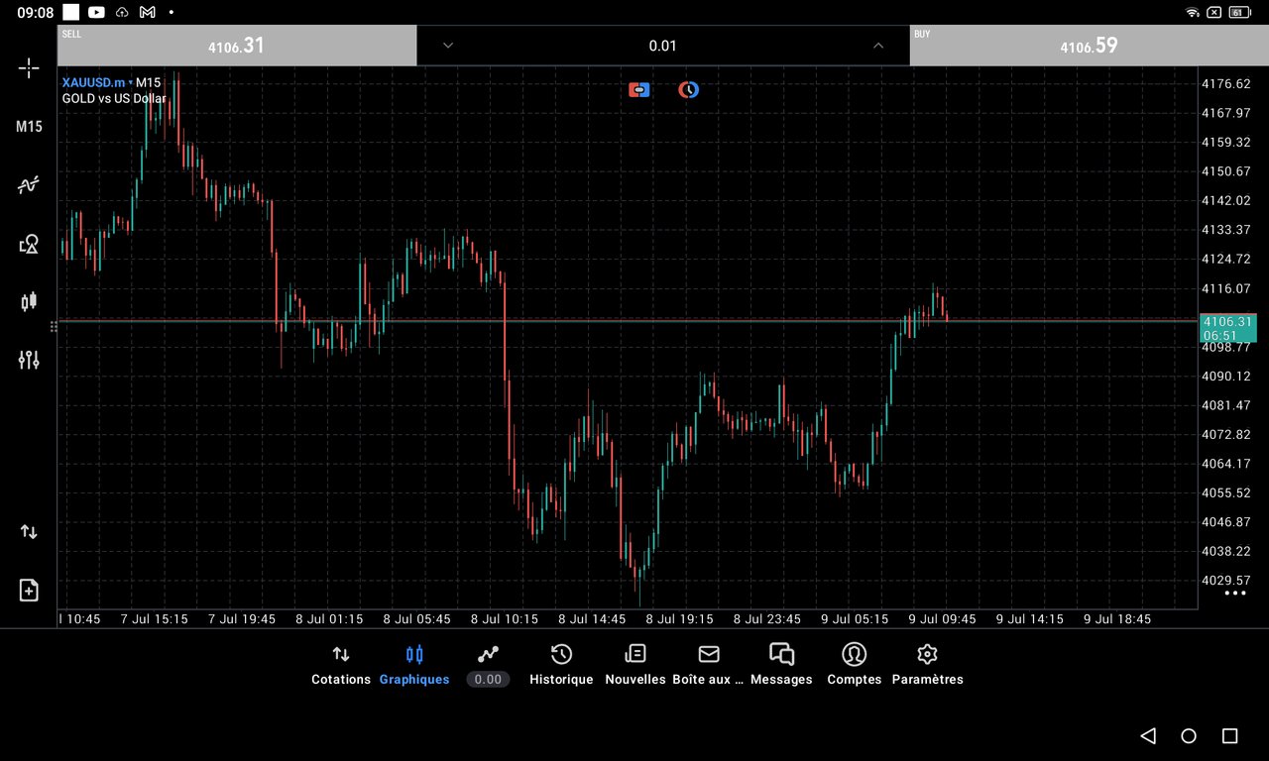This screenshot has width=1269, height=761.
Task: Increase volume with the up chevron
Action: (877, 46)
